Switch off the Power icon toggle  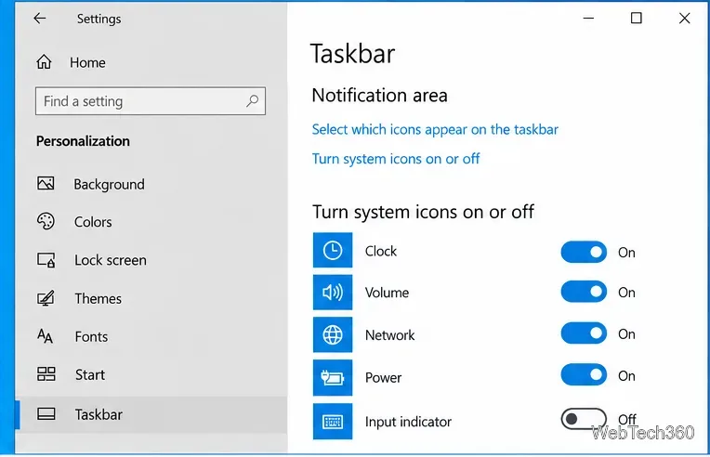tap(584, 374)
